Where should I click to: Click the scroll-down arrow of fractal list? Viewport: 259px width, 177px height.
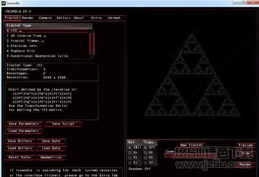pyautogui.click(x=92, y=56)
